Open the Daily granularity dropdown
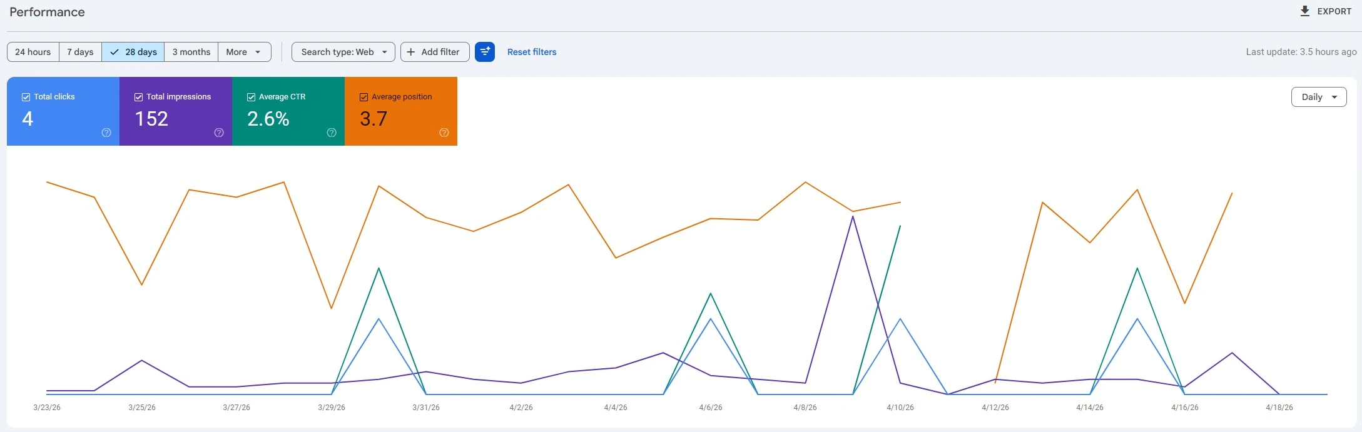The height and width of the screenshot is (432, 1362). tap(1319, 97)
